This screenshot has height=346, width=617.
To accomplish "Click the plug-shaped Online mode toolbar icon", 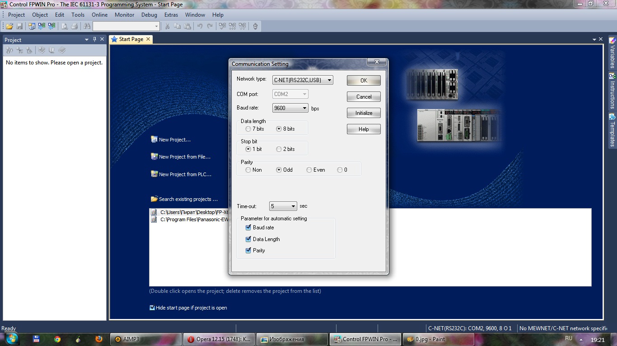I will pos(255,27).
